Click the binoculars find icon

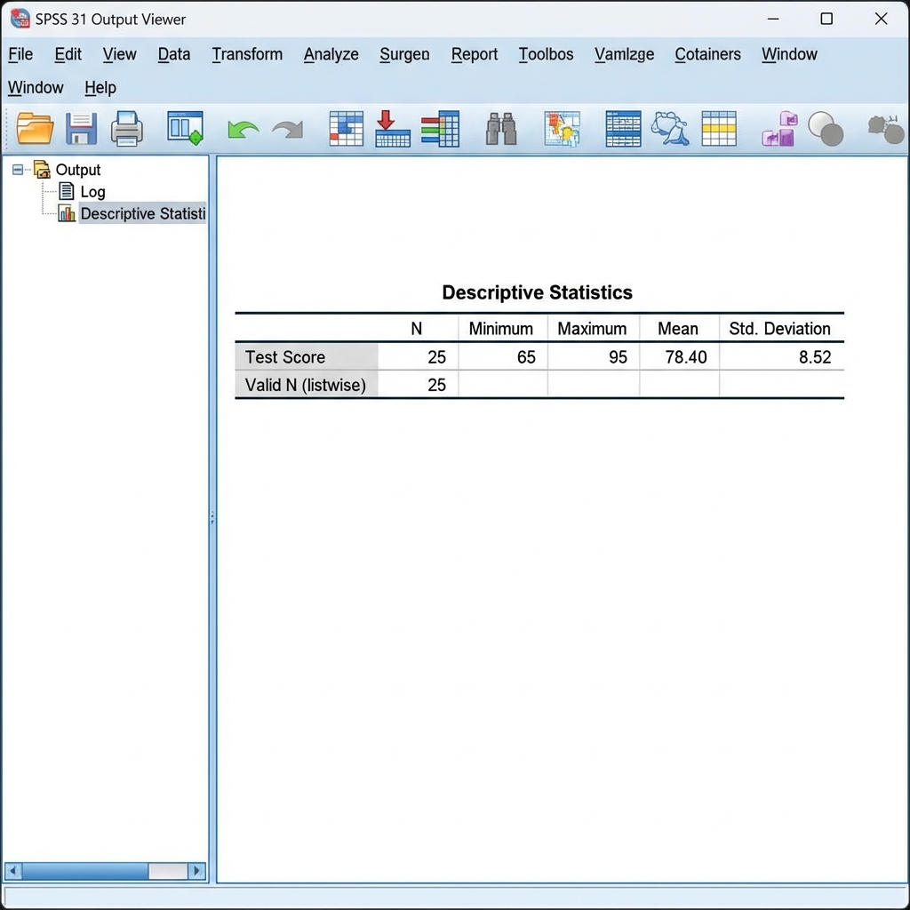501,130
